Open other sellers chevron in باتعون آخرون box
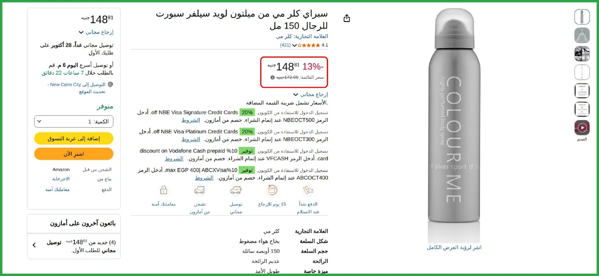599x276 pixels. (34, 245)
